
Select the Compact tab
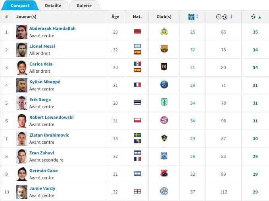coord(19,6)
